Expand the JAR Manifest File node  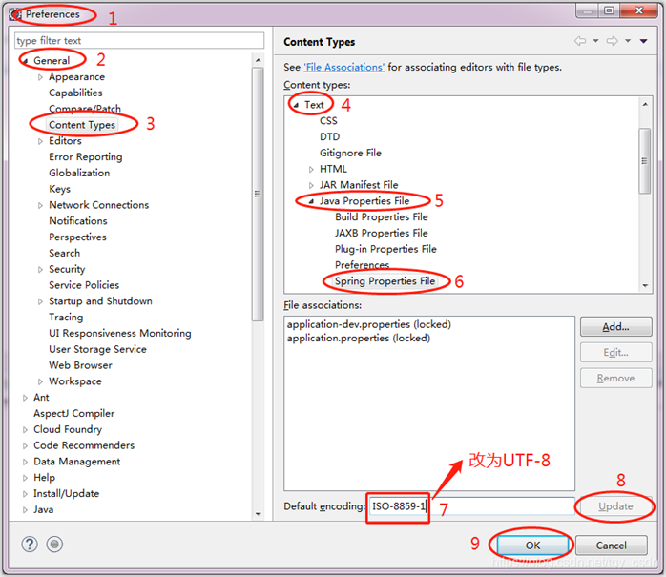[311, 186]
